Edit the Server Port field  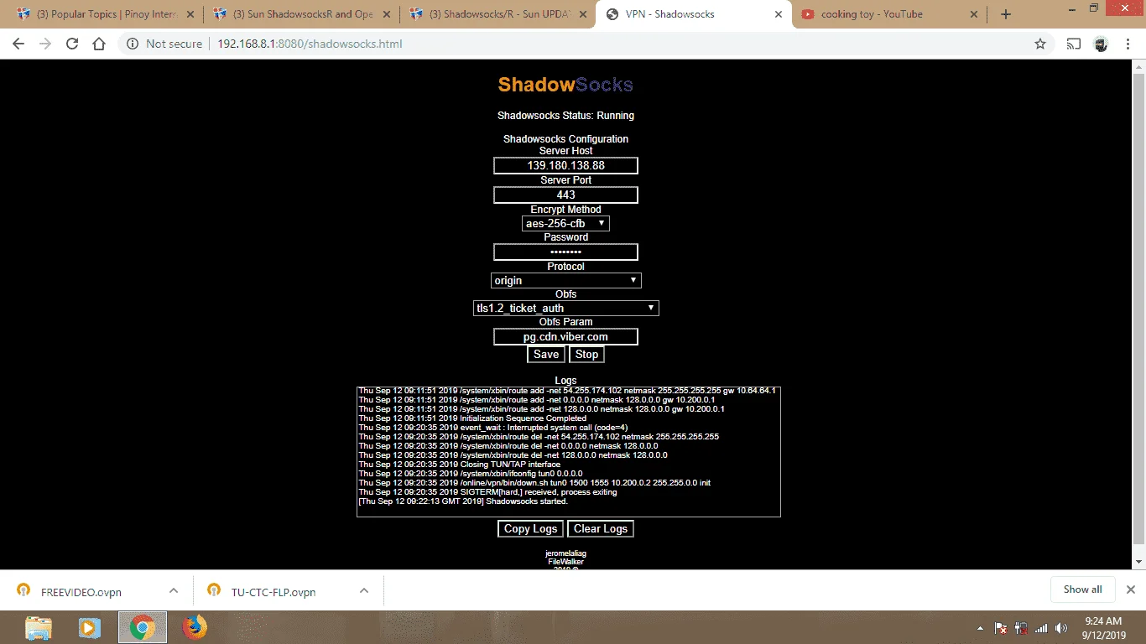click(565, 195)
